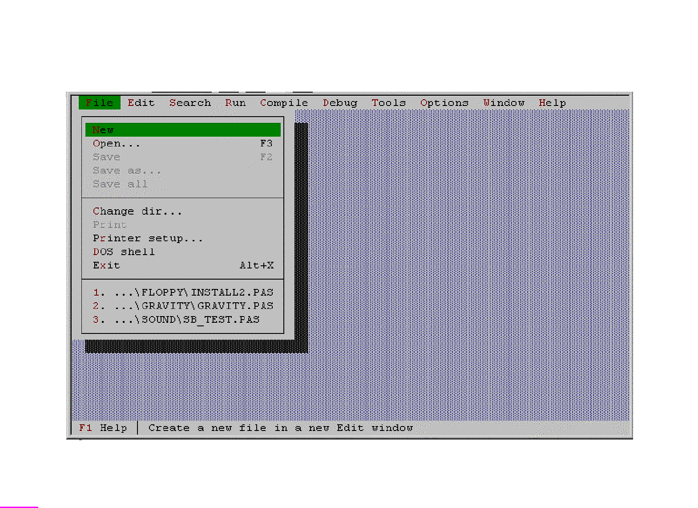Viewport: 698px width, 508px height.
Task: Reopen recent file INSTALL2.PAS
Action: [183, 293]
